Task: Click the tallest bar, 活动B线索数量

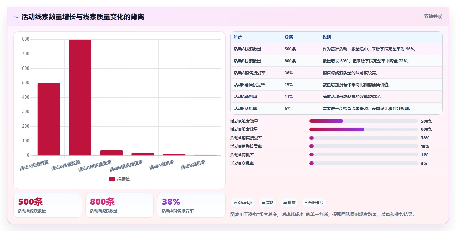Action: 80,97
